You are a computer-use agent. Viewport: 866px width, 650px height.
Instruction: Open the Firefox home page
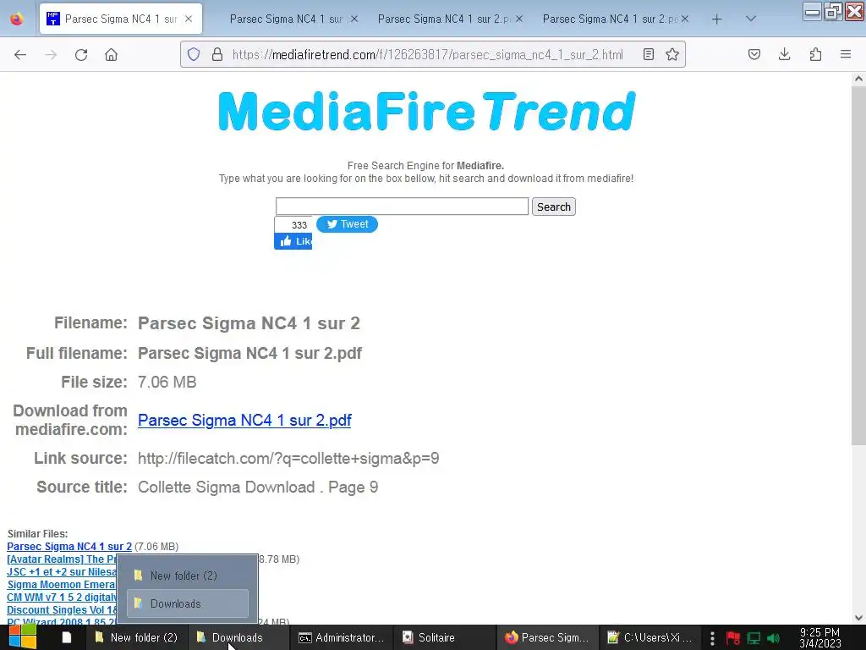tap(111, 54)
